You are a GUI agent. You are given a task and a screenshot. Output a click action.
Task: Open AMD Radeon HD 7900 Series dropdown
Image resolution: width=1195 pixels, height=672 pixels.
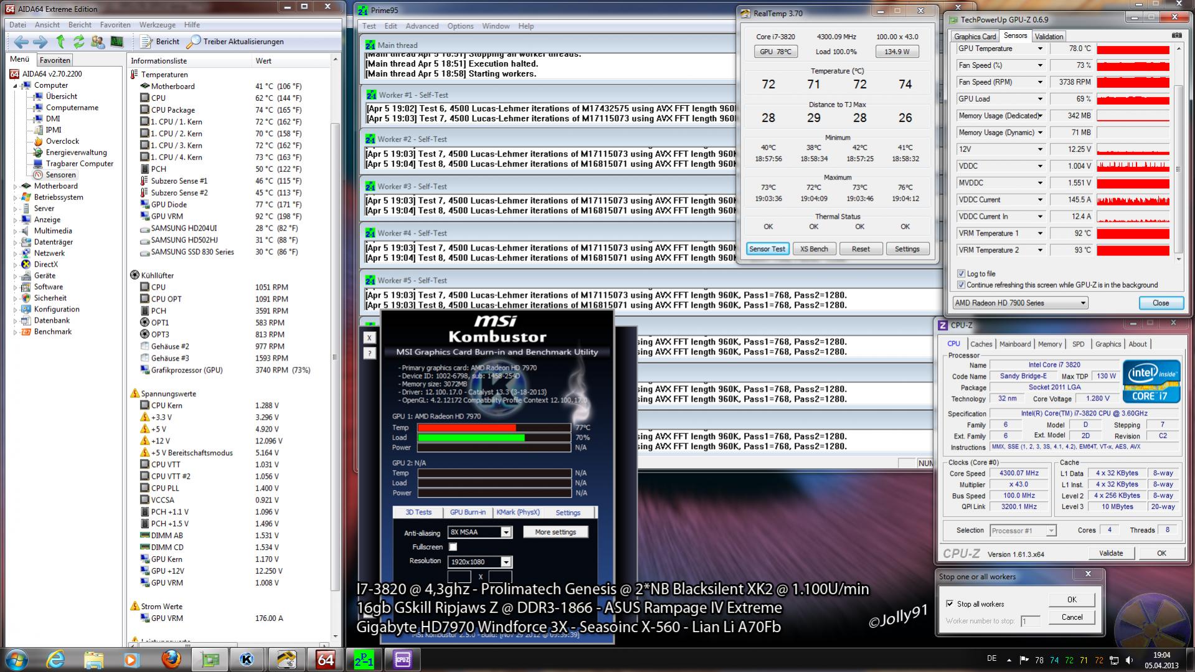[x=1020, y=303]
